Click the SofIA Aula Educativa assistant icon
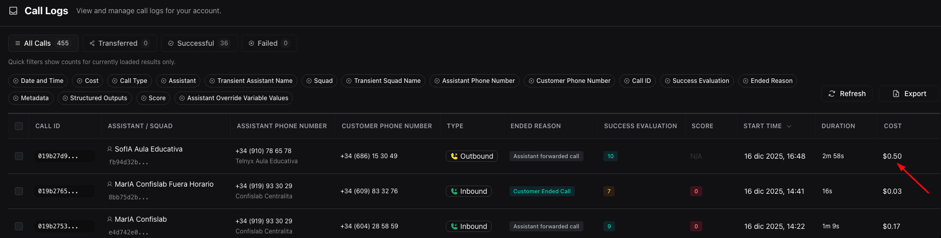Image resolution: width=941 pixels, height=238 pixels. click(110, 149)
